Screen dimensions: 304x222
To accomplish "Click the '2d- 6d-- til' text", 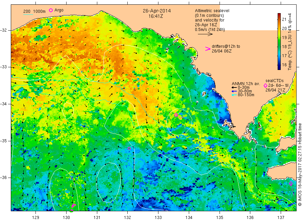I will (278, 85).
